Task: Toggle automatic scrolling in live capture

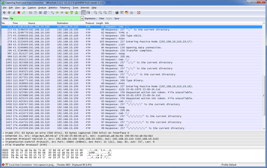Action: coord(88,13)
